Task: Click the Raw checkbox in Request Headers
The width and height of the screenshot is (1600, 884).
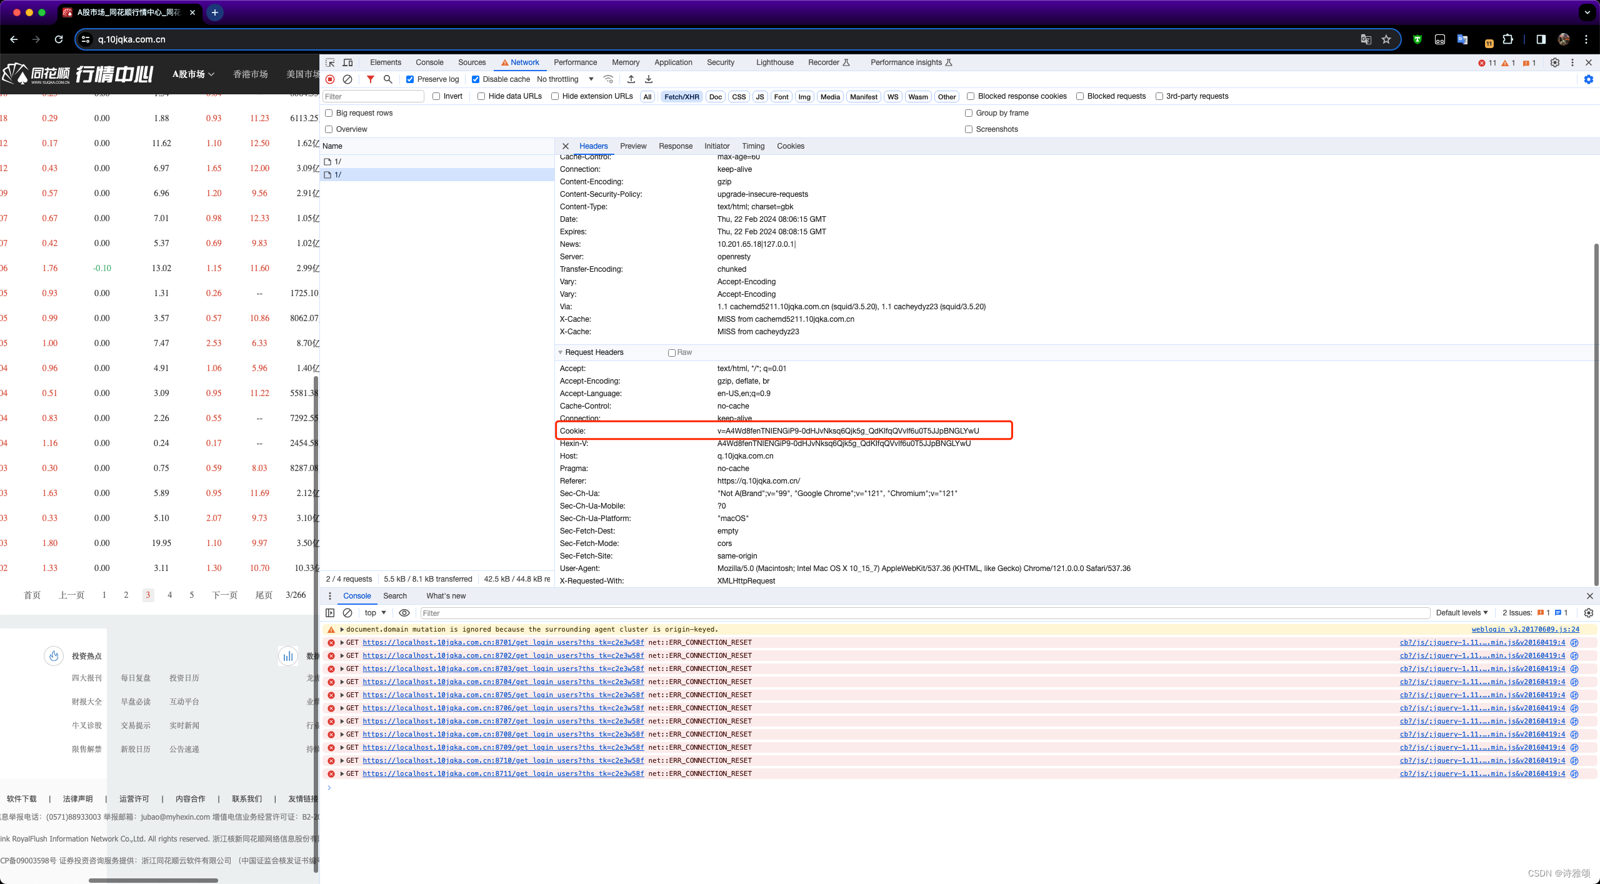Action: pyautogui.click(x=672, y=352)
